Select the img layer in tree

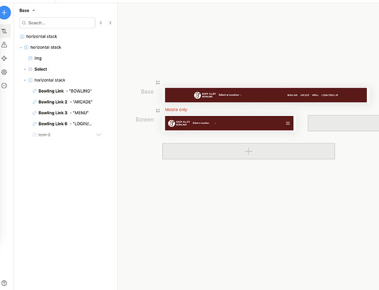pos(38,59)
